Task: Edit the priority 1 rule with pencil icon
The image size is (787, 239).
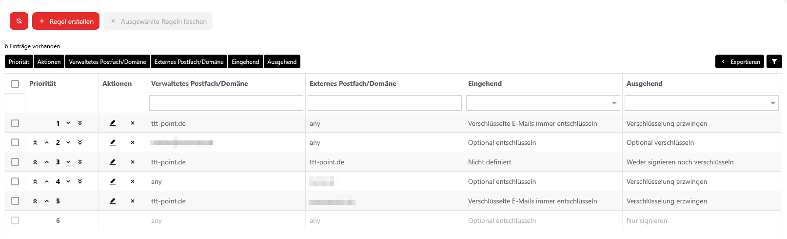Action: (x=113, y=123)
